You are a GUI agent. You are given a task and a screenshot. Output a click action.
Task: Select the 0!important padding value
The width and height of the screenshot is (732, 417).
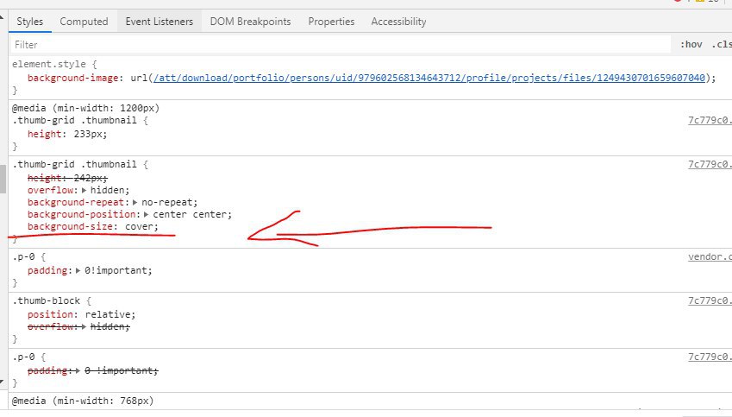click(116, 271)
